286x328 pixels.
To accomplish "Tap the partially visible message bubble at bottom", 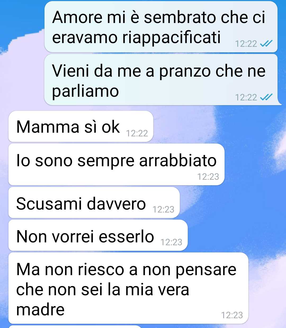I will click(x=76, y=327).
